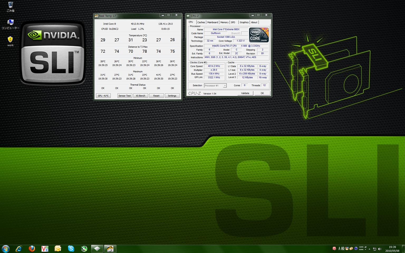
Task: Click the Bus Speed value 138.4 MHz
Action: click(214, 74)
